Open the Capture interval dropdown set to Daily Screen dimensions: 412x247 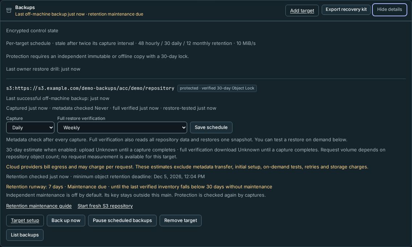(x=30, y=127)
